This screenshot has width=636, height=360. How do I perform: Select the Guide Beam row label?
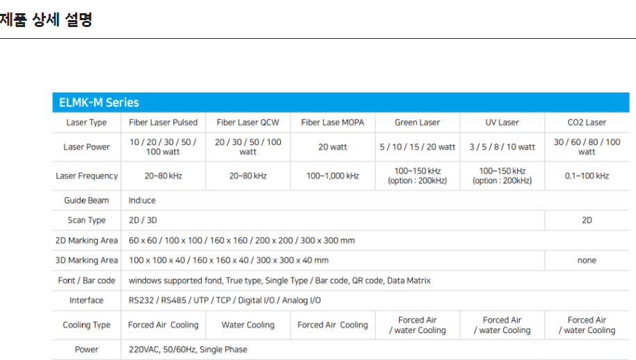coord(87,200)
